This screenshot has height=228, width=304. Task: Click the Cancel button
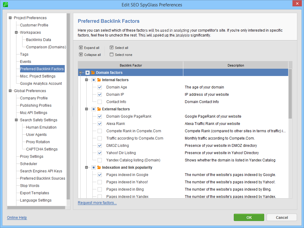click(x=282, y=217)
